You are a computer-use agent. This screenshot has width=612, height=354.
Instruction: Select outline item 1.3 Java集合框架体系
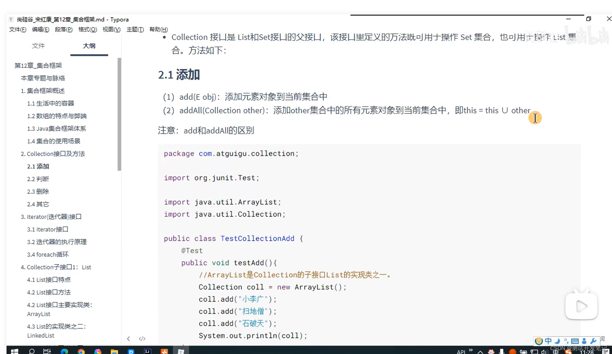point(56,128)
